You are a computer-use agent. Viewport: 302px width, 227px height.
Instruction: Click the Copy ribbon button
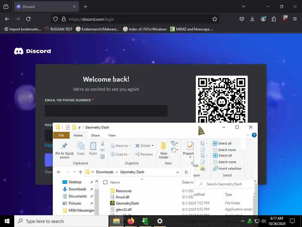[x=81, y=148]
